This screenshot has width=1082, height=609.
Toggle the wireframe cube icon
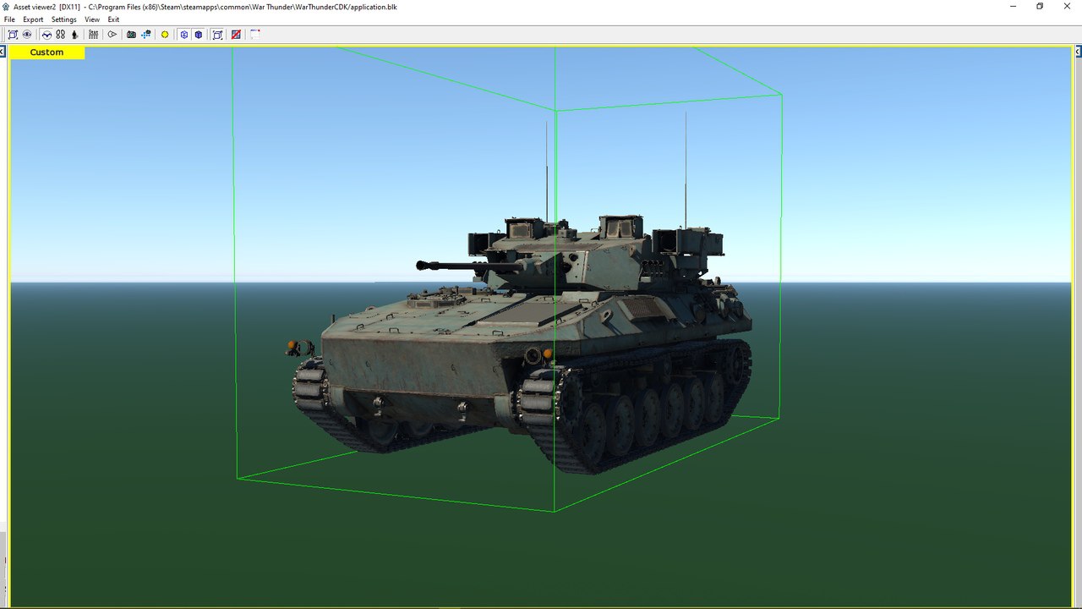point(183,35)
